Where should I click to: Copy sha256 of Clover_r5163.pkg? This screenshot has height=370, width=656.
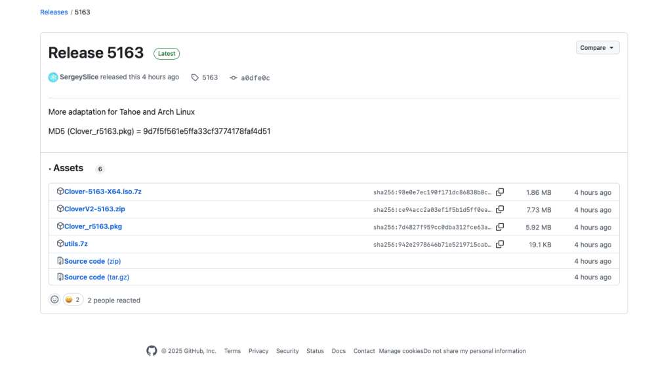[x=499, y=227]
